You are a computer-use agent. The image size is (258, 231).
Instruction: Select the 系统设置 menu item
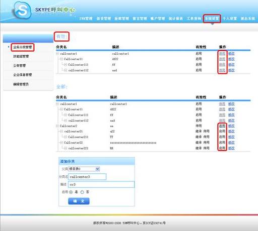click(212, 19)
